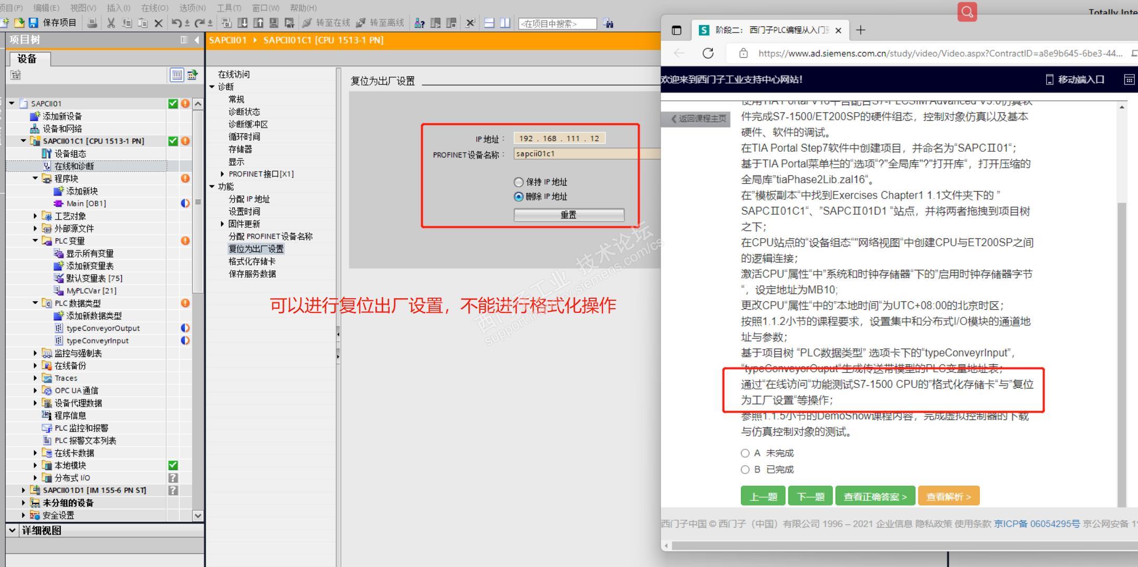This screenshot has height=567, width=1138.
Task: Select 删除 IP 地址 radio button
Action: pyautogui.click(x=518, y=197)
